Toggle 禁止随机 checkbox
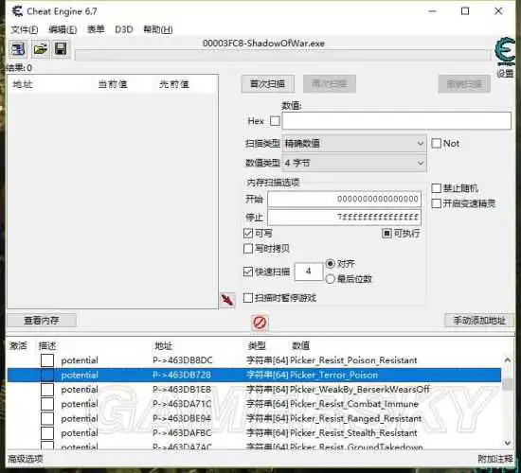 click(436, 188)
